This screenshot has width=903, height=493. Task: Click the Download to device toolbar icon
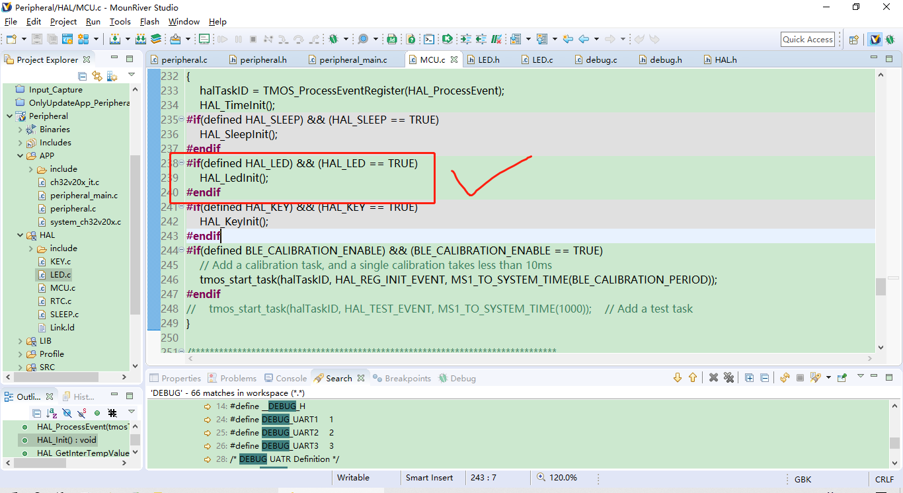click(x=175, y=39)
